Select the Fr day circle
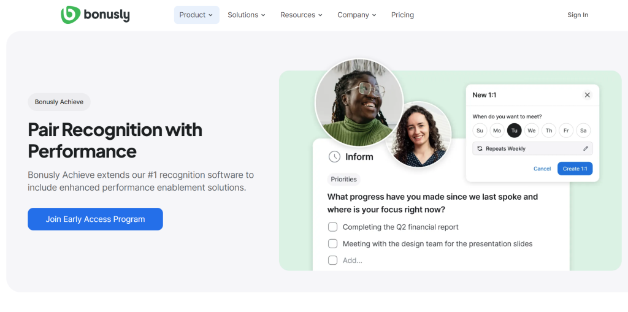 [x=566, y=131]
